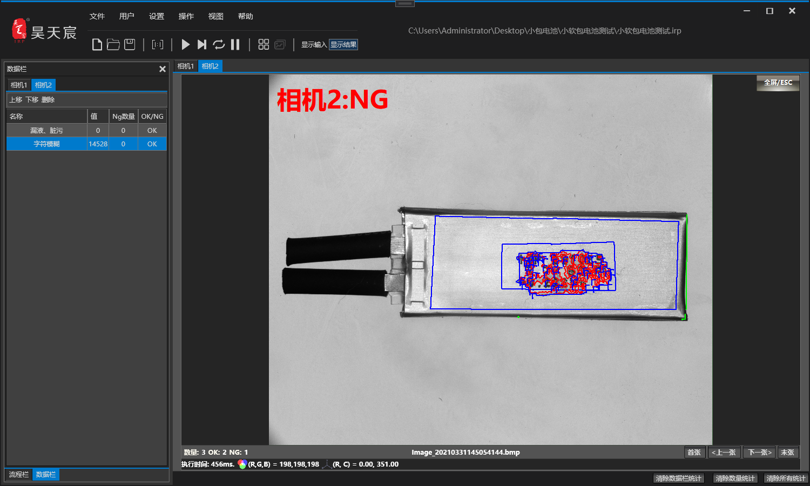Open the 操作 menu

(x=186, y=16)
